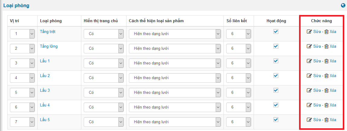Click the Sửa text link for Lầu 3
Screen dimensions: 347x131
coord(317,91)
